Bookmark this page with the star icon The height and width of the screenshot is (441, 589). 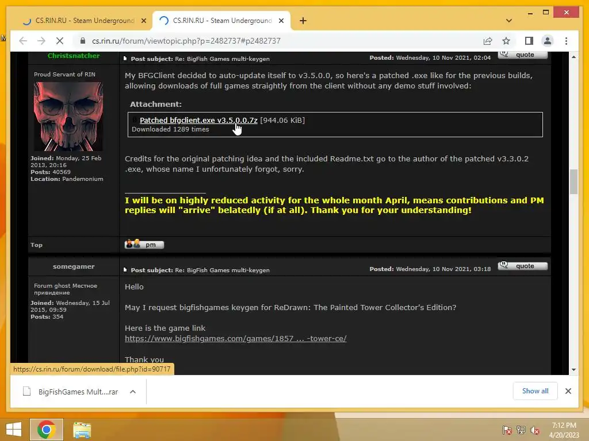[x=506, y=41]
